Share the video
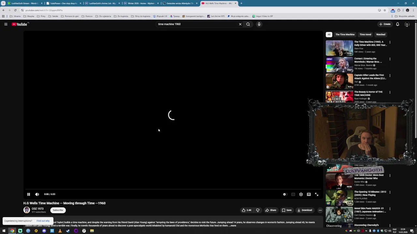 point(271,210)
